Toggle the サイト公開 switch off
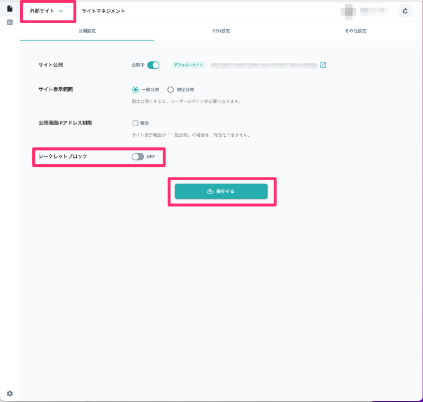Image resolution: width=423 pixels, height=402 pixels. [x=153, y=65]
